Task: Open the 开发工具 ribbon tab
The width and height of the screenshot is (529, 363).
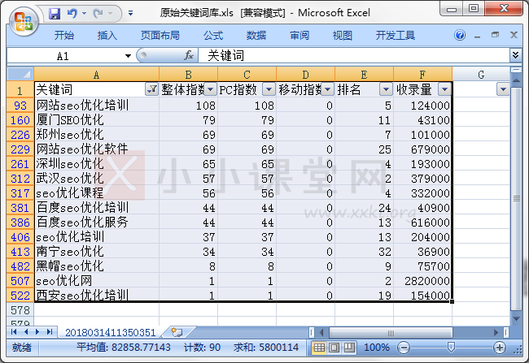Action: tap(396, 35)
